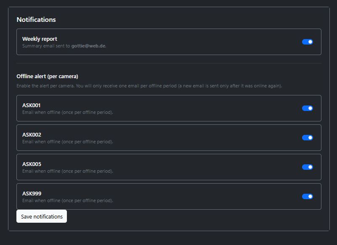Click the Offline alert section title
The height and width of the screenshot is (245, 337).
pyautogui.click(x=48, y=76)
